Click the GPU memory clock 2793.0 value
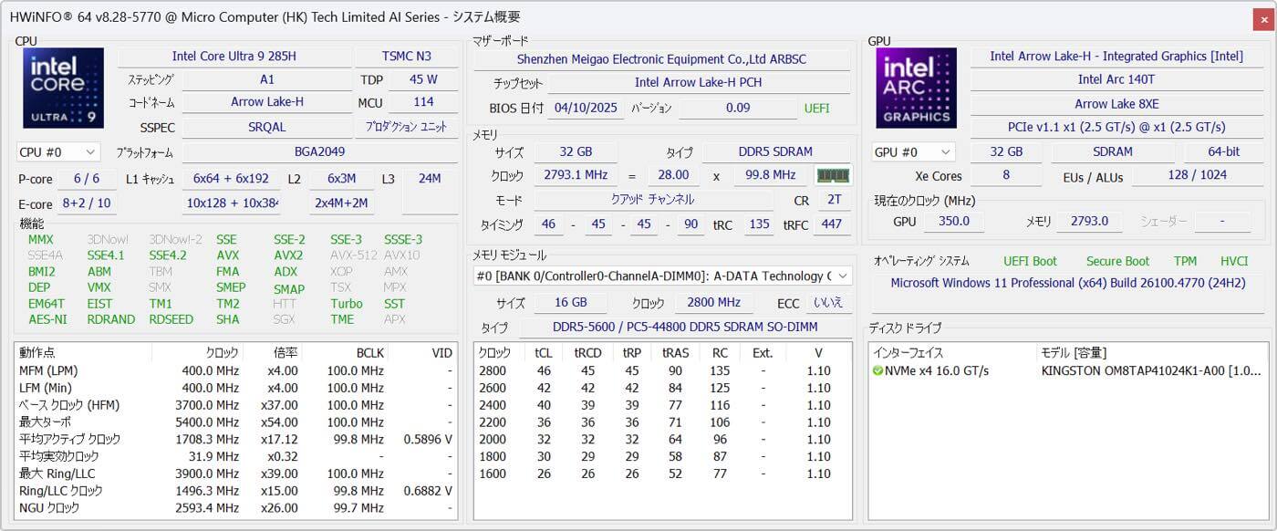The height and width of the screenshot is (531, 1277). pyautogui.click(x=1089, y=221)
